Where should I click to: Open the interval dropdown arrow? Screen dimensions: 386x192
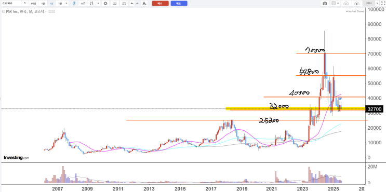point(66,4)
